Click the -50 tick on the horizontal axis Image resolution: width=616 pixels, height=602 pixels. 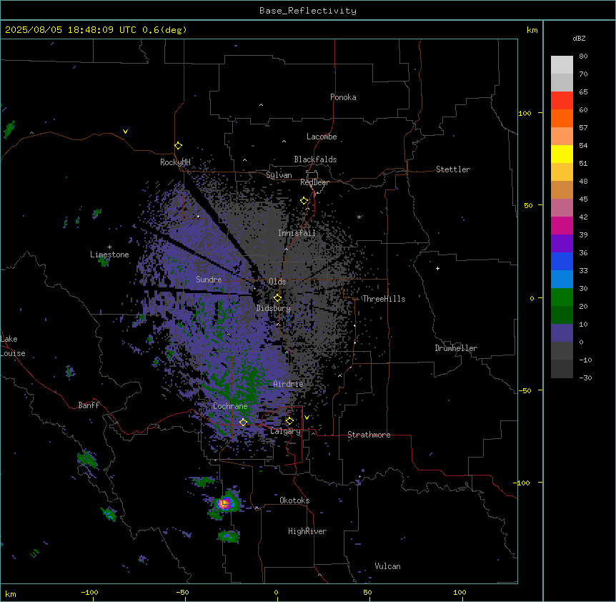(182, 593)
